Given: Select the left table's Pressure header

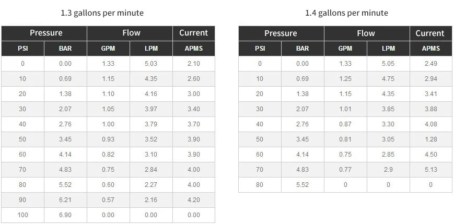Looking at the screenshot, I should [46, 33].
